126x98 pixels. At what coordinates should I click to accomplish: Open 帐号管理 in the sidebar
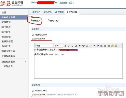[x=6, y=22]
